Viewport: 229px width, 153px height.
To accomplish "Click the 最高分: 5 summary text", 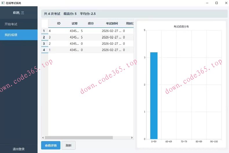I will tap(70, 14).
